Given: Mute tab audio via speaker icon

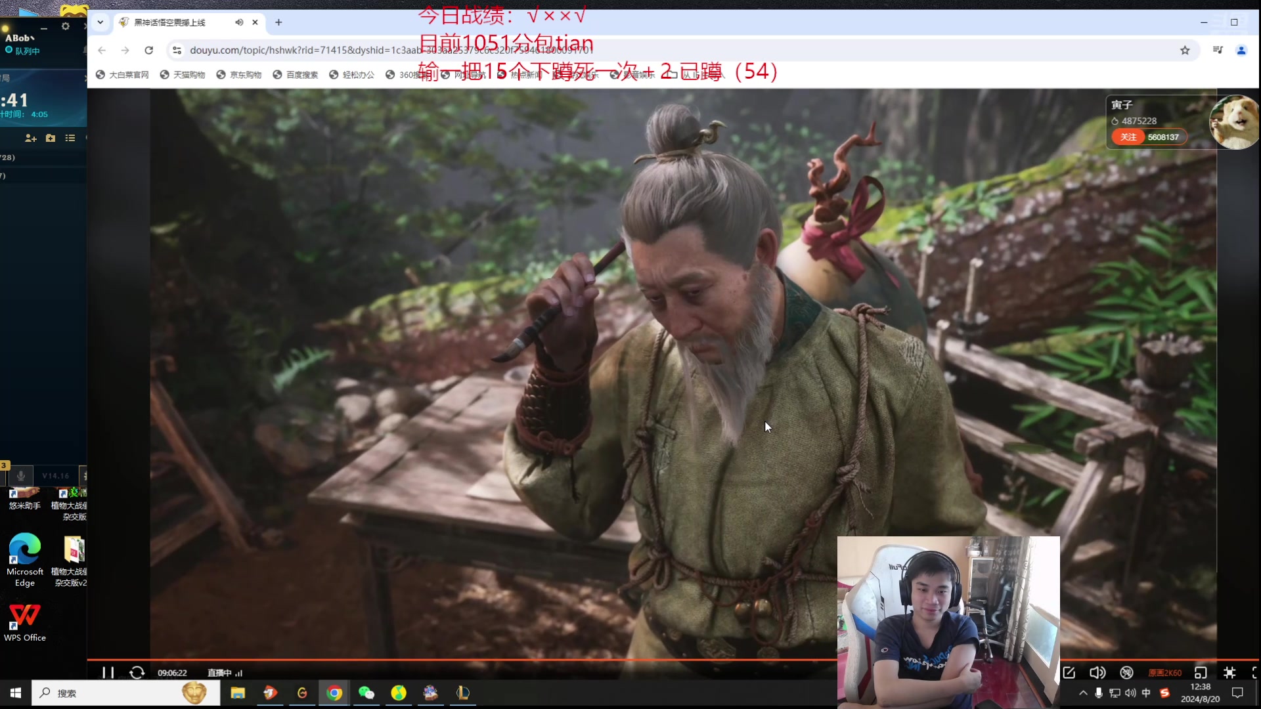Looking at the screenshot, I should coord(239,22).
